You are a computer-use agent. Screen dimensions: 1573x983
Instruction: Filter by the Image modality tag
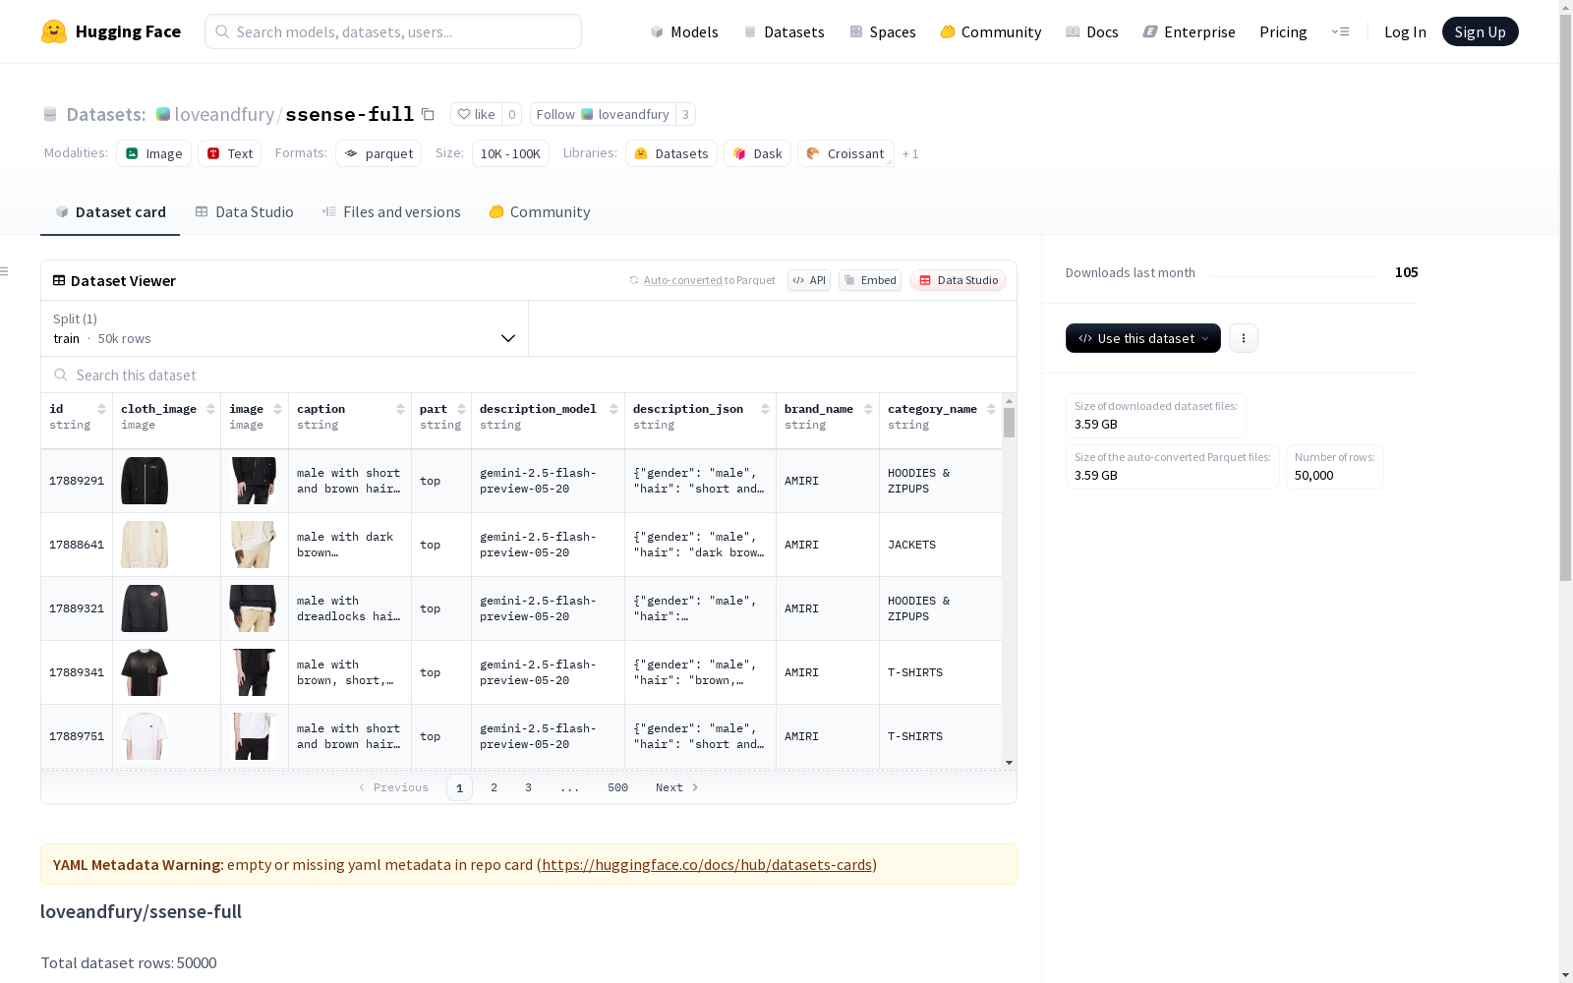(154, 153)
